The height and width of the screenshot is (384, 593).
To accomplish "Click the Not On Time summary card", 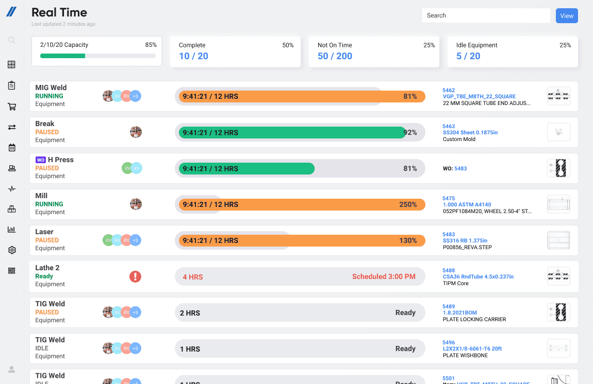I will pyautogui.click(x=374, y=51).
